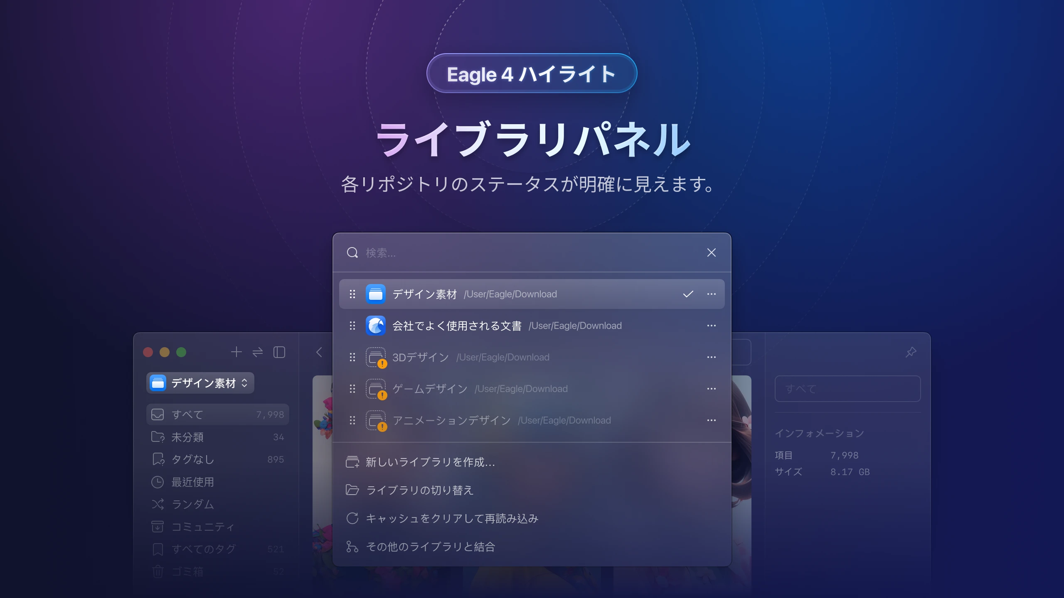Screen dimensions: 1064x598
Task: Click the switch arrows icon in sidebar toolbar
Action: (258, 352)
